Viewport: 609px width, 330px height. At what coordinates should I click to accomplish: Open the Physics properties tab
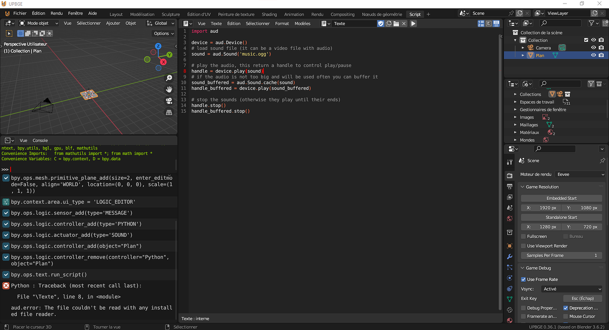(510, 278)
